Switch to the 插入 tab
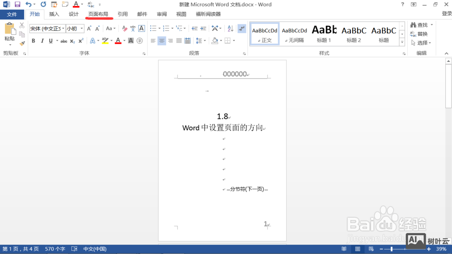This screenshot has height=254, width=452. (54, 14)
